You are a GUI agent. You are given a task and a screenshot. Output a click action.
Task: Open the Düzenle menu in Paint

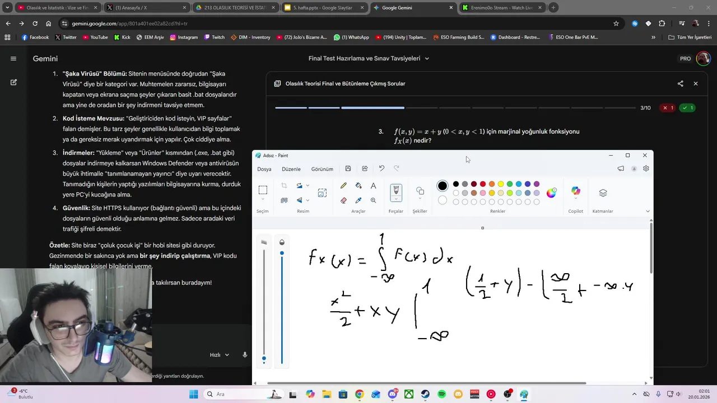pos(291,169)
